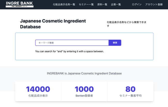168x107 pixels.
Task: Open the 原料一覧 menu item
Action: click(x=102, y=4)
